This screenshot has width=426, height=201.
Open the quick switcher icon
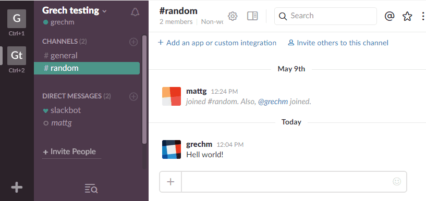[91, 189]
